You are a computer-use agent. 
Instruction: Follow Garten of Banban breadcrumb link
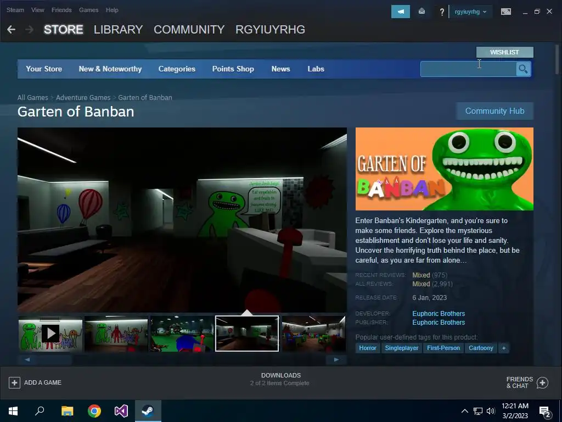tap(145, 98)
